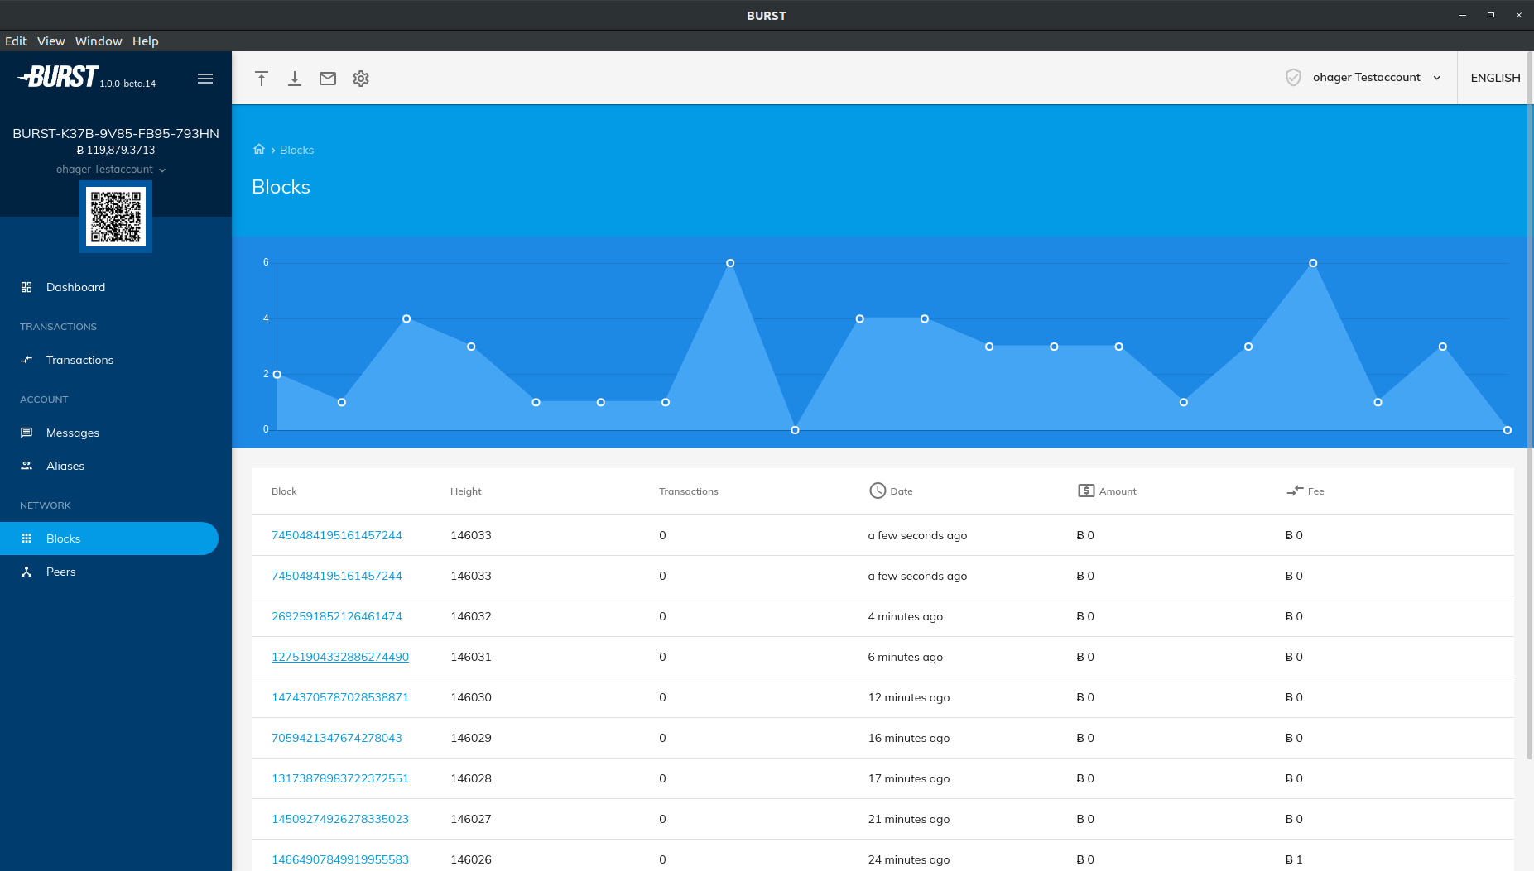Click the Block column header

pos(284,491)
